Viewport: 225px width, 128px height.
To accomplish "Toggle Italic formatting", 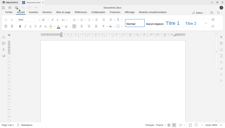I will 25,27.
